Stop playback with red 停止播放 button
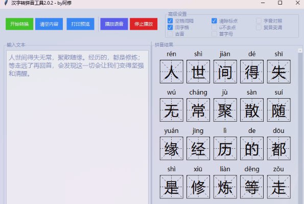Image resolution: width=304 pixels, height=204 pixels. 144,24
